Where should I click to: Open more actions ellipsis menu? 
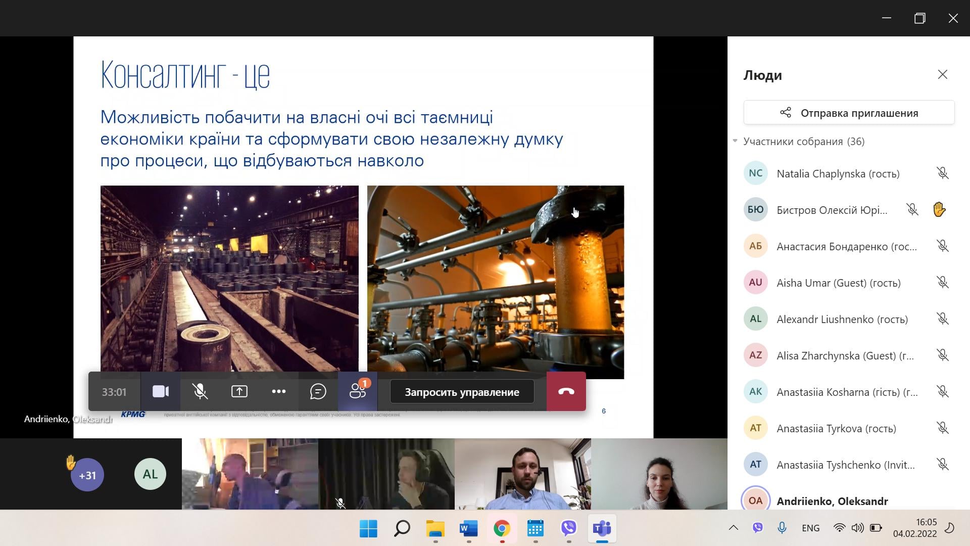coord(279,392)
